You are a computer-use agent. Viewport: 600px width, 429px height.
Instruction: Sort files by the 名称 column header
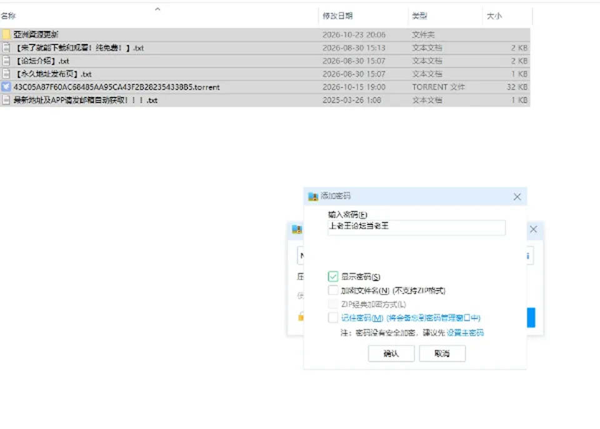8,16
